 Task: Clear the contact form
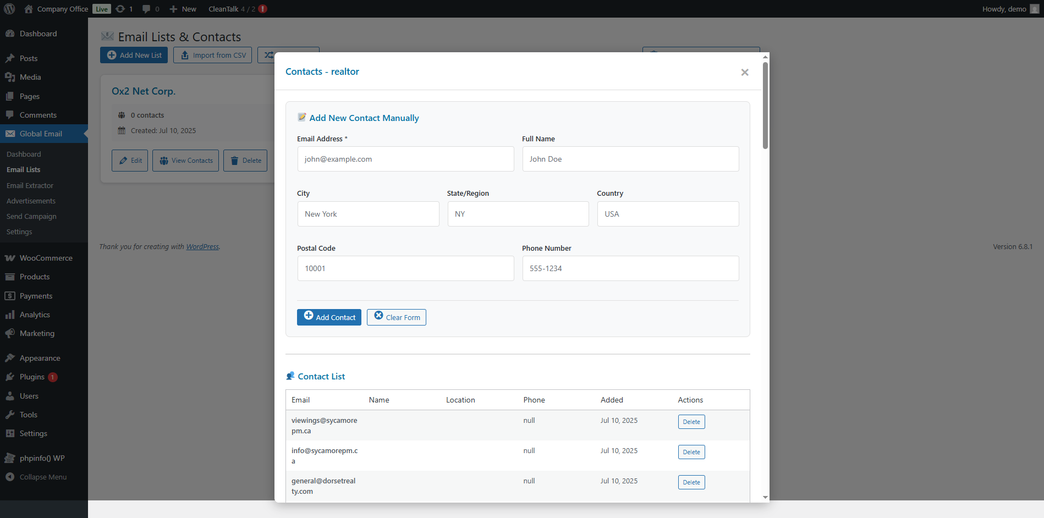pyautogui.click(x=397, y=317)
